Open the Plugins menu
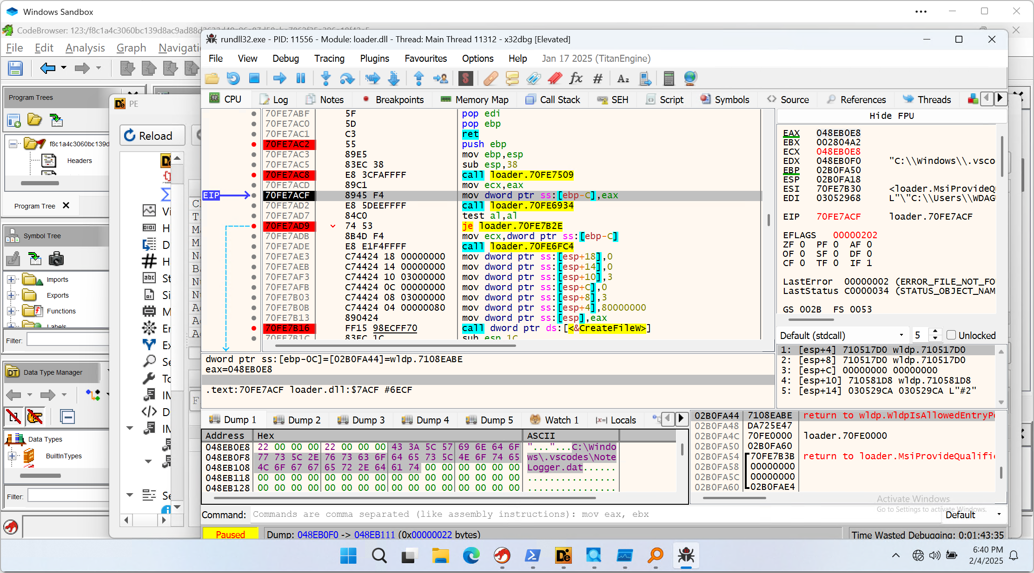 pos(374,59)
